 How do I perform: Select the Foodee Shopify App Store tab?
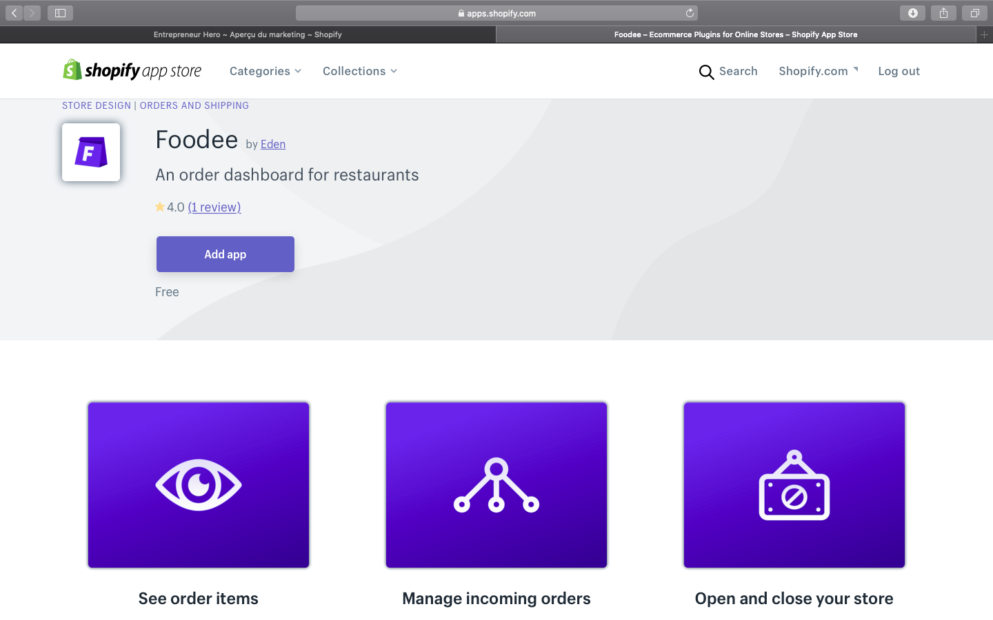coord(736,34)
